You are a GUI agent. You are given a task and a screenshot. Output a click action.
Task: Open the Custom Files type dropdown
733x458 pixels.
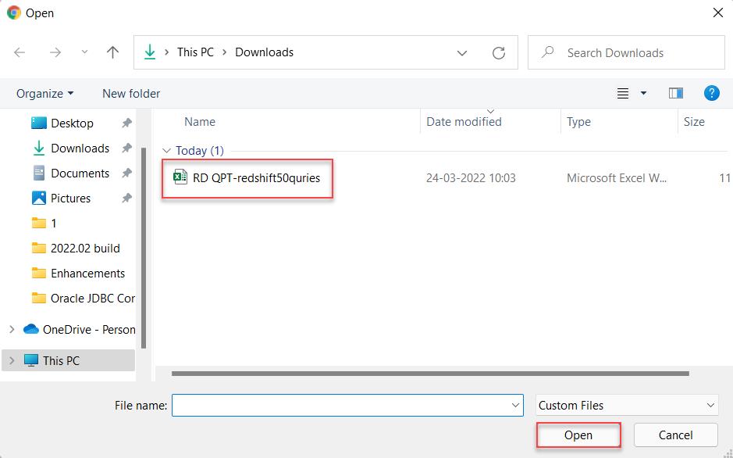point(627,405)
